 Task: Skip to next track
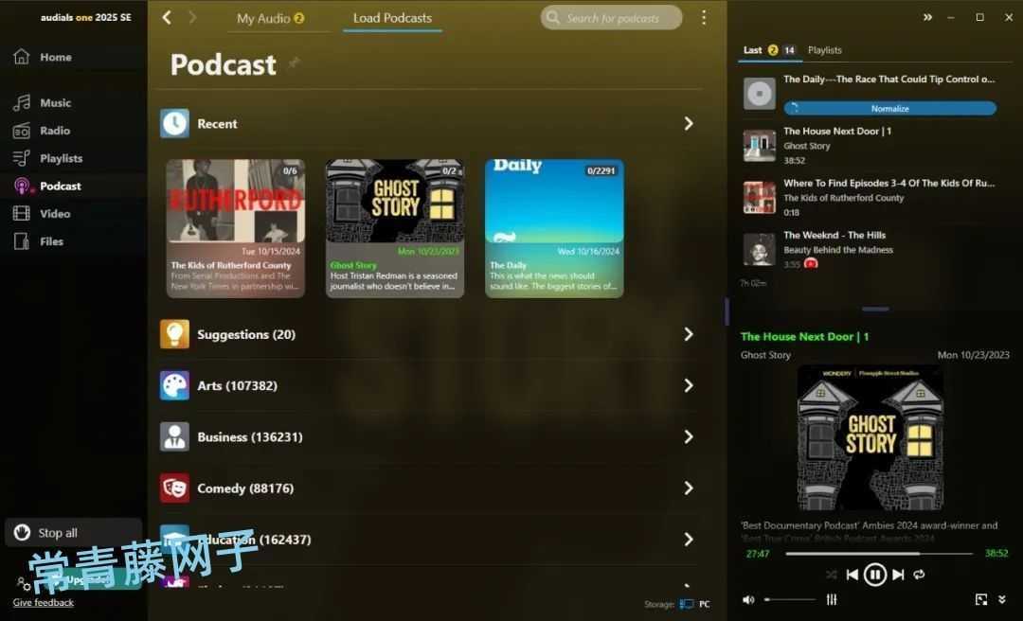(x=898, y=575)
